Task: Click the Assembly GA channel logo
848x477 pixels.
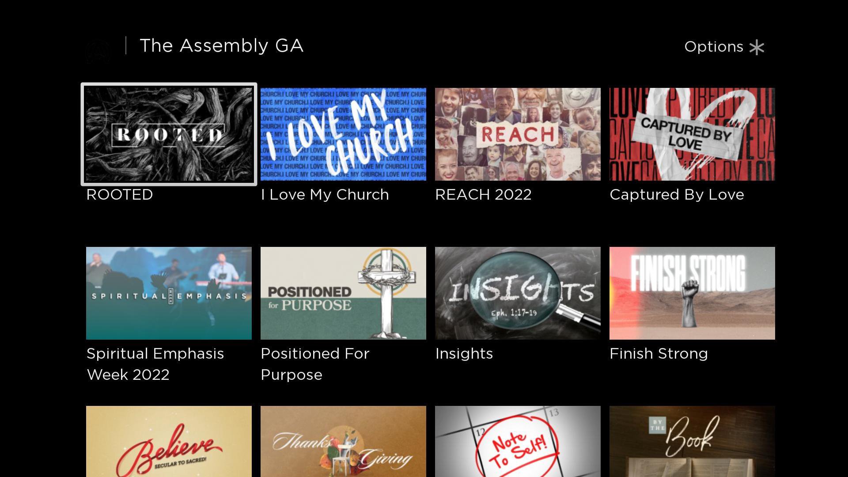Action: pyautogui.click(x=98, y=51)
